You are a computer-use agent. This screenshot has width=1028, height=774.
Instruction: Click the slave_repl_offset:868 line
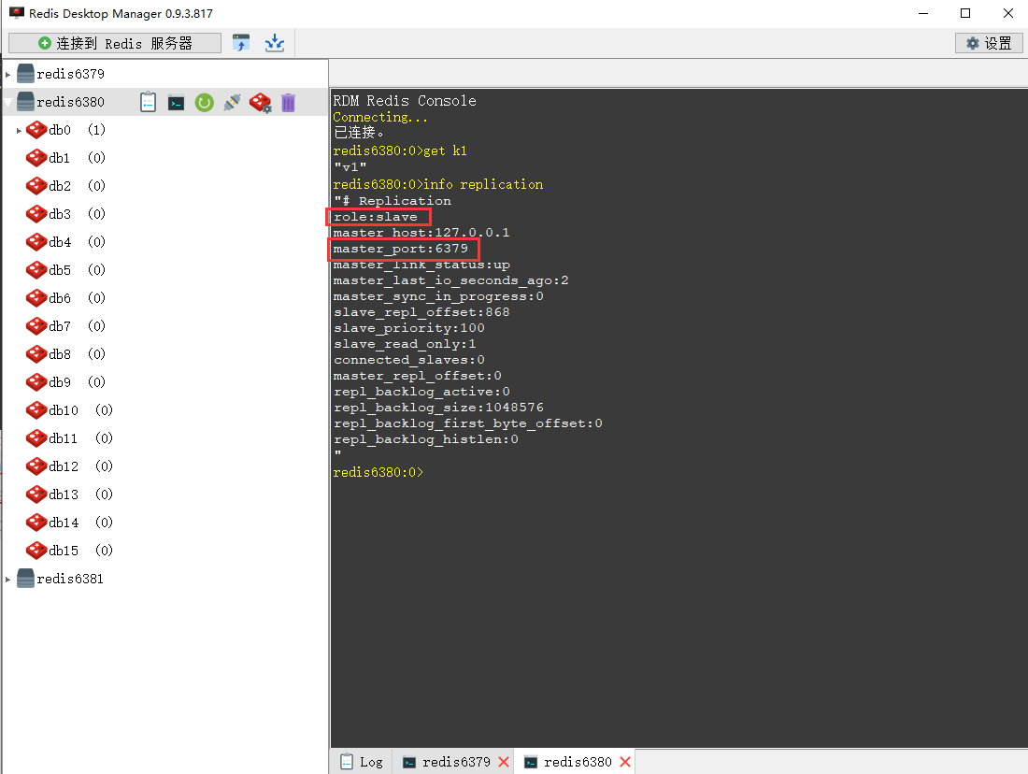pyautogui.click(x=421, y=312)
